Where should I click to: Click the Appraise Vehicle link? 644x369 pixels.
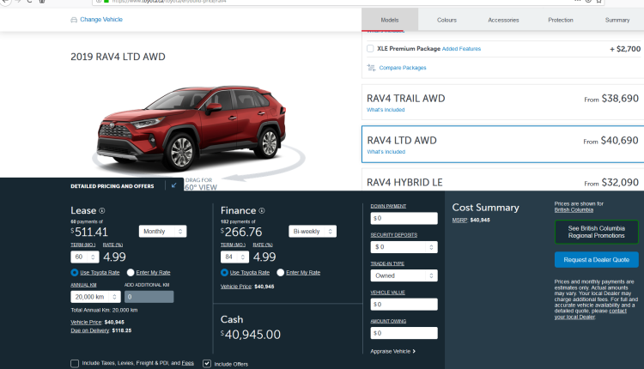(390, 351)
